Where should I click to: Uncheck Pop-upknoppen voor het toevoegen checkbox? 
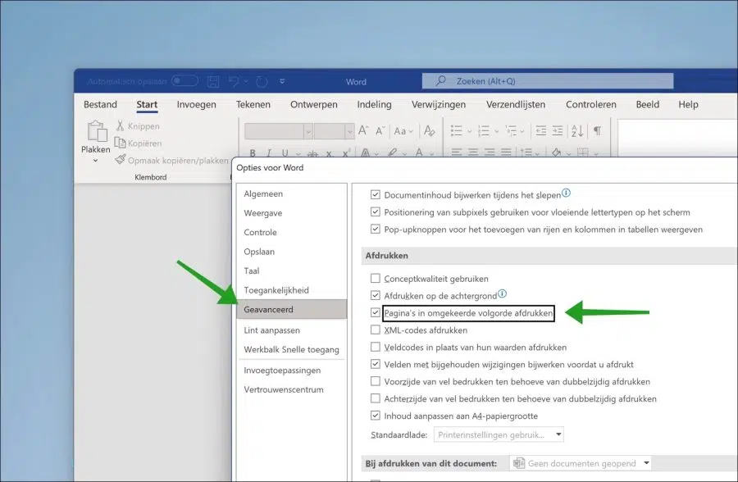pos(375,230)
